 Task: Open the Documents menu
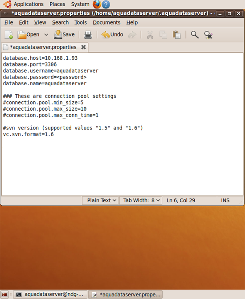click(106, 22)
